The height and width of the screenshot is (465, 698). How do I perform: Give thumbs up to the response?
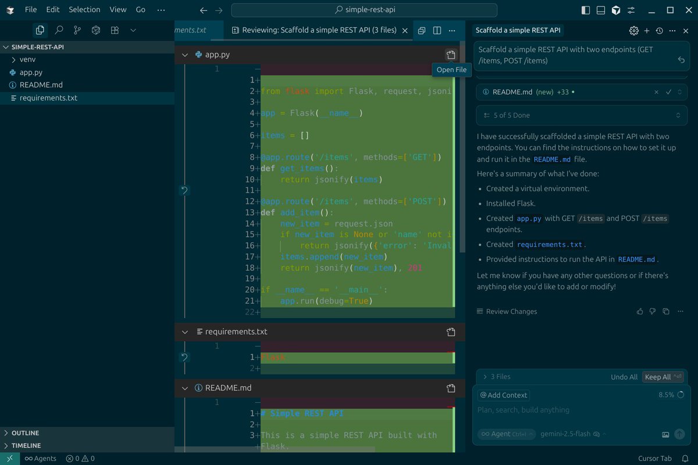click(x=640, y=312)
